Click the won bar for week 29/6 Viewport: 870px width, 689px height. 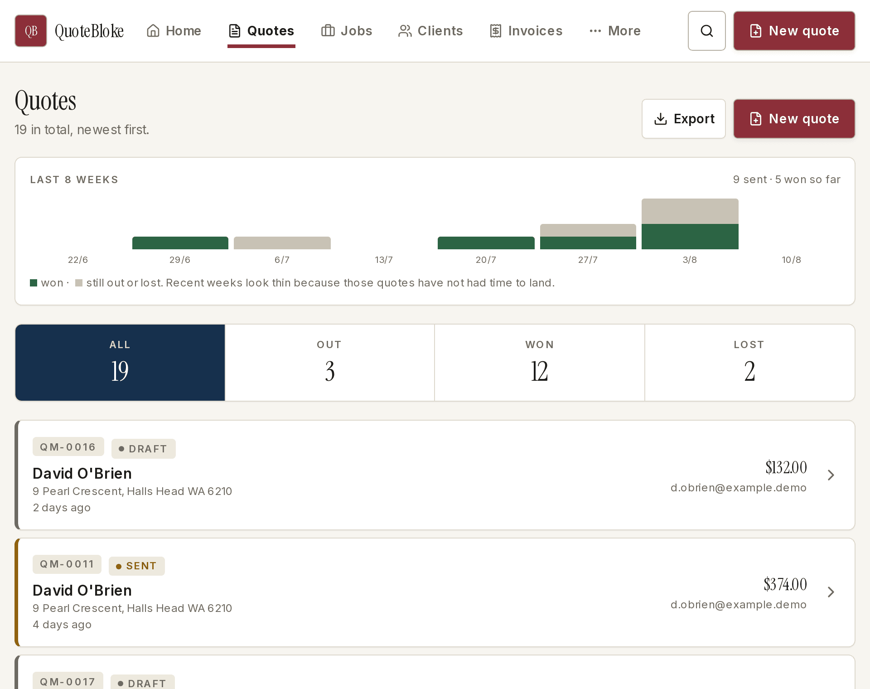[x=180, y=243]
